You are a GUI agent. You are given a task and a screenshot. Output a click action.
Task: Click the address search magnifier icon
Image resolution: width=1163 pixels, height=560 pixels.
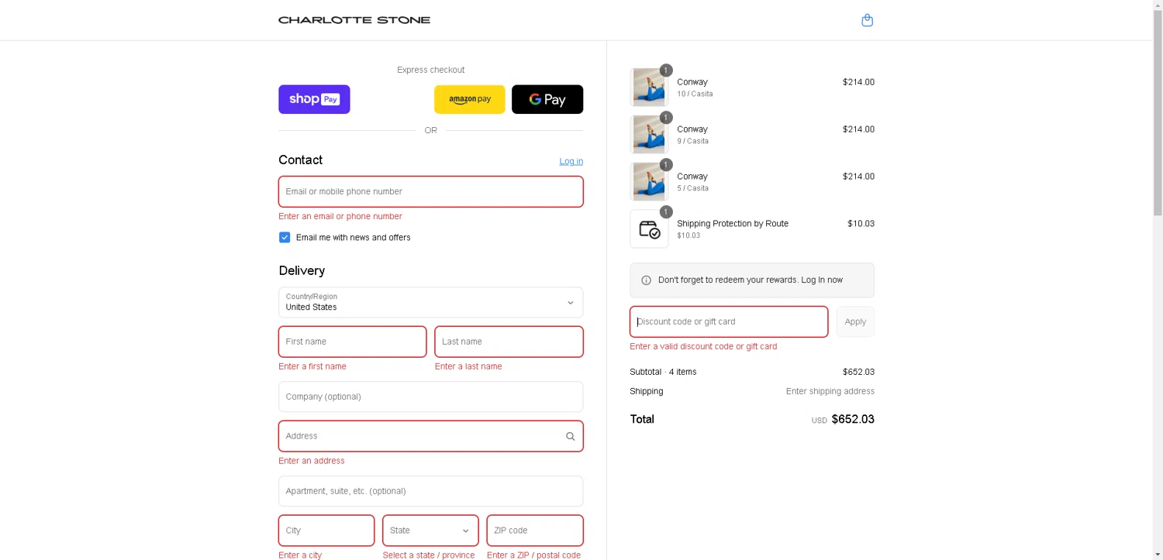[571, 436]
